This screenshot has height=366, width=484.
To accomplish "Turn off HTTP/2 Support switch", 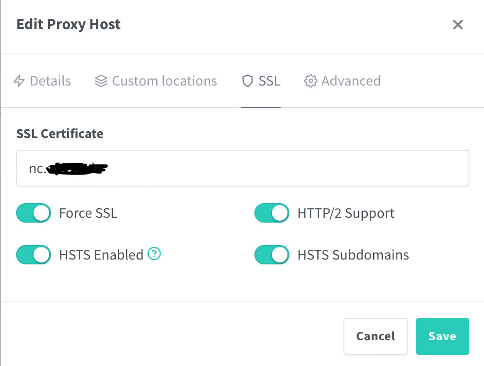I will point(271,213).
